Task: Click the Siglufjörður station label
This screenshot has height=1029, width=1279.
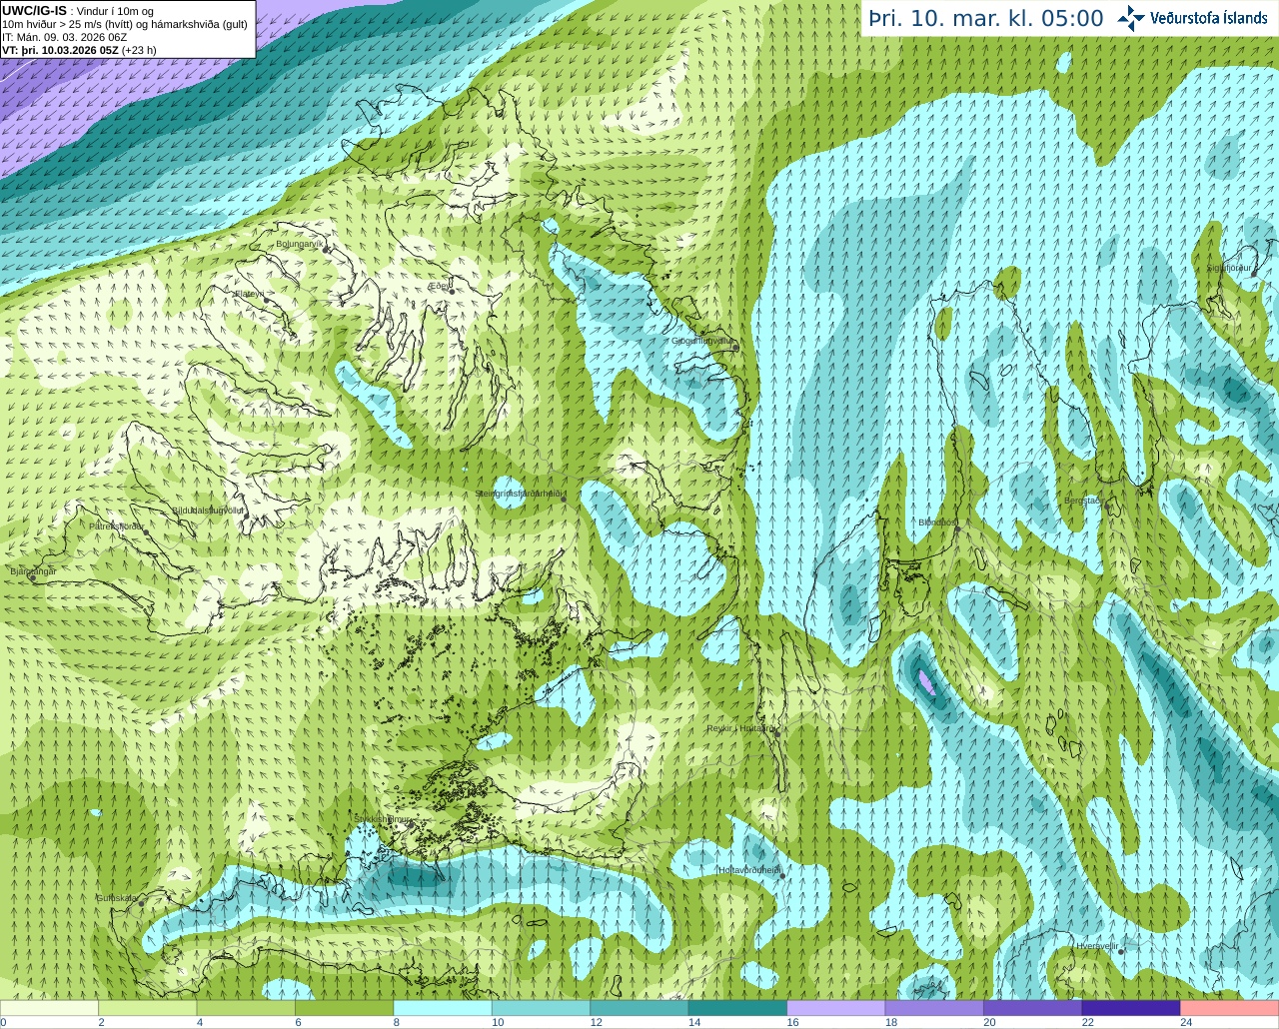Action: [1228, 268]
